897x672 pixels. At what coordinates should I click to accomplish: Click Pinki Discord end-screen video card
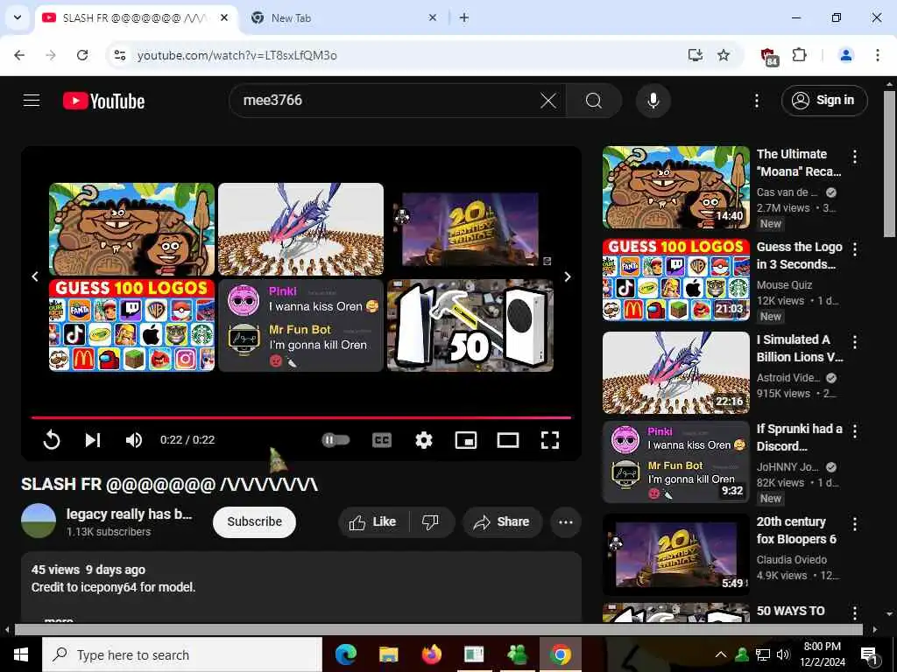[x=301, y=325]
